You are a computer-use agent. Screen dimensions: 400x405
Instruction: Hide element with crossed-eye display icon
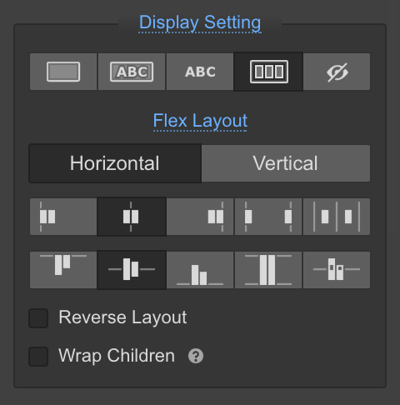click(x=337, y=72)
